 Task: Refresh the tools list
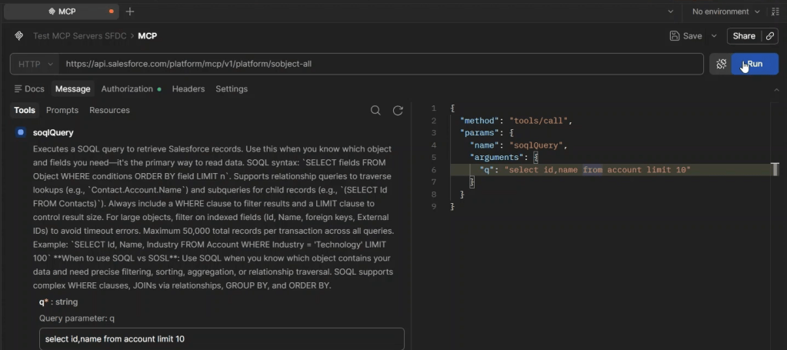pyautogui.click(x=398, y=111)
